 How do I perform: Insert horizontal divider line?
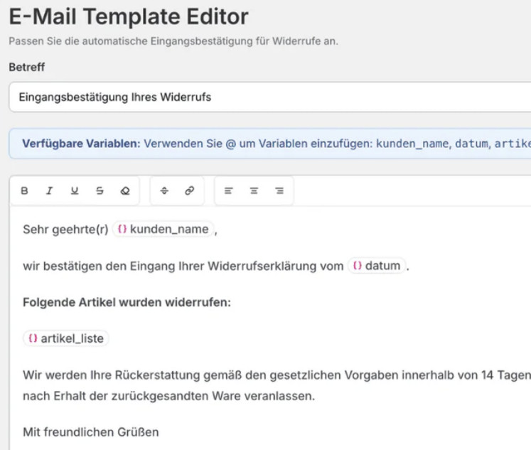click(x=164, y=191)
